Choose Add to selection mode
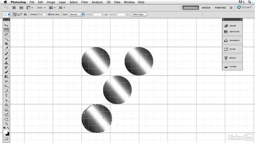Screen dimensions: 255x143 18,14
